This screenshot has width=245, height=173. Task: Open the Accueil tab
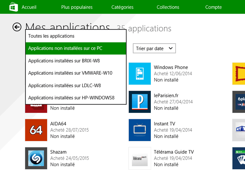tap(29, 7)
